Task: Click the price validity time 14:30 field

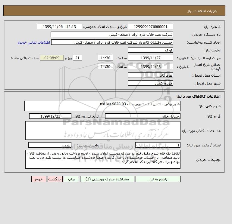Action: point(105,66)
